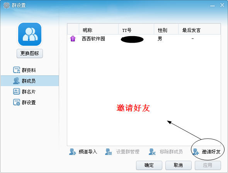Close the 群设置 window
This screenshot has height=173, width=228.
[222, 5]
